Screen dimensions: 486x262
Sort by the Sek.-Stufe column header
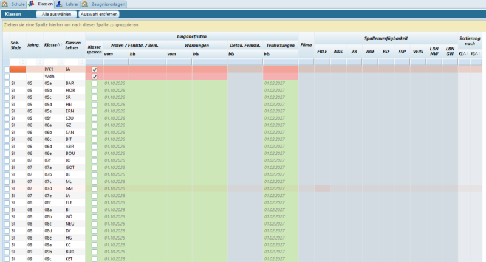pos(18,45)
